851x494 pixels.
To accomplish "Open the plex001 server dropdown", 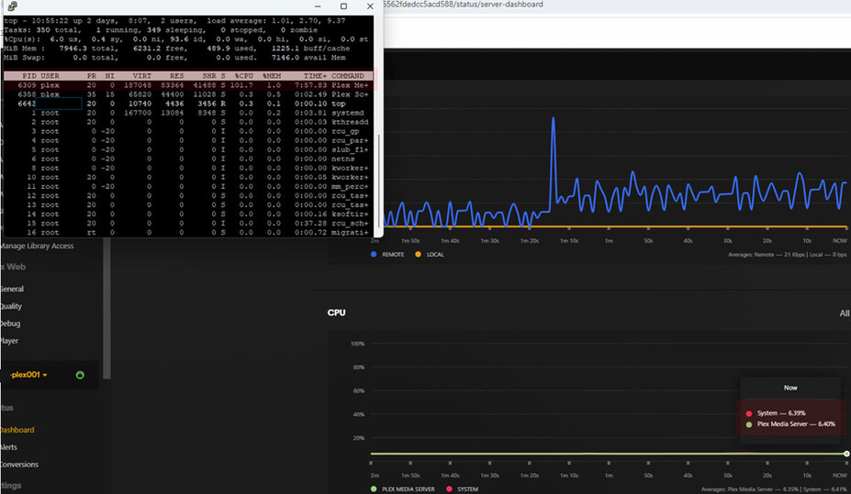I will (x=28, y=375).
